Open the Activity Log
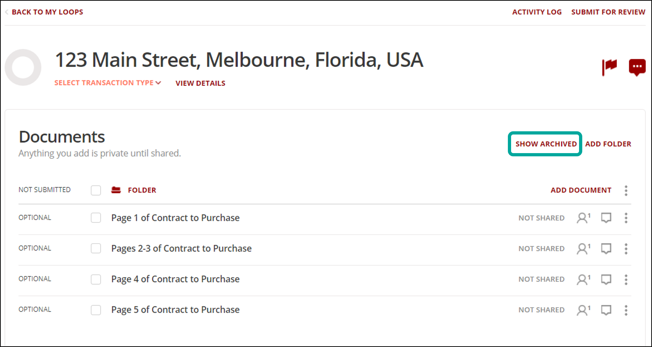The height and width of the screenshot is (347, 652). [x=537, y=12]
